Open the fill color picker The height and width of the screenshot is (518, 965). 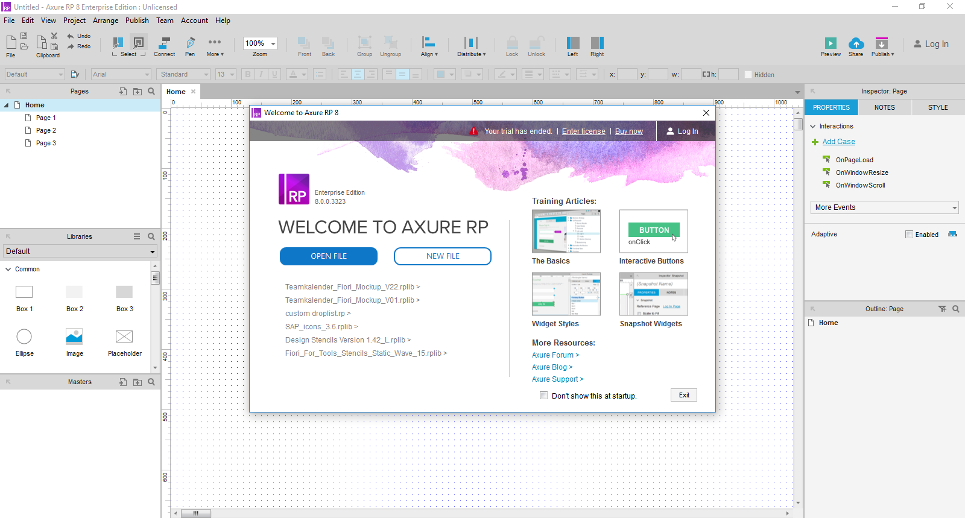[x=445, y=74]
